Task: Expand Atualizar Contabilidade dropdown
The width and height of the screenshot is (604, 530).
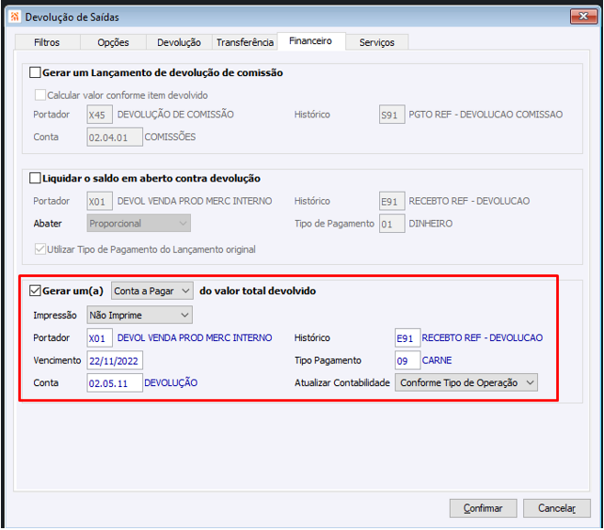Action: [466, 382]
